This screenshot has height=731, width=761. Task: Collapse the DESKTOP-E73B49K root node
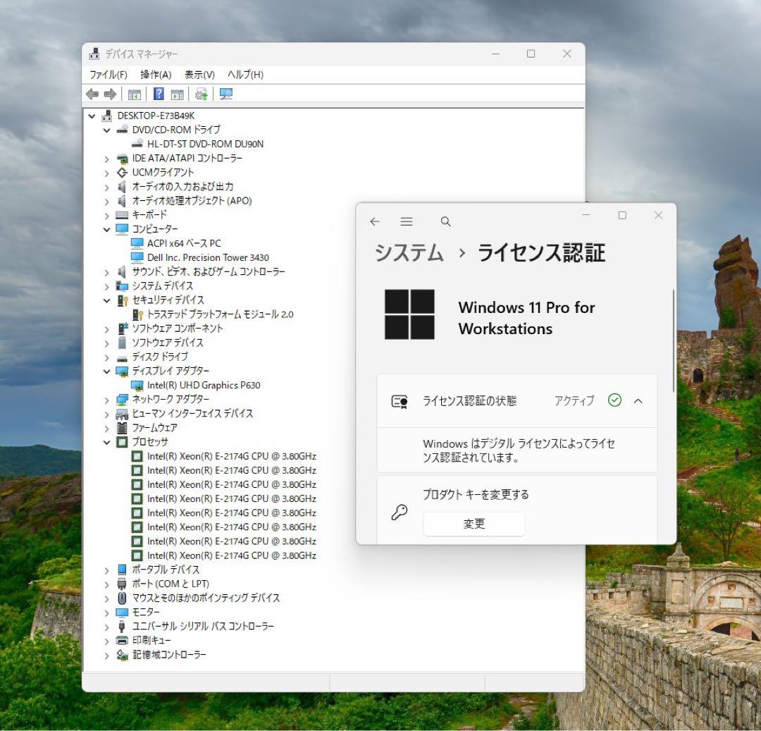click(x=92, y=116)
